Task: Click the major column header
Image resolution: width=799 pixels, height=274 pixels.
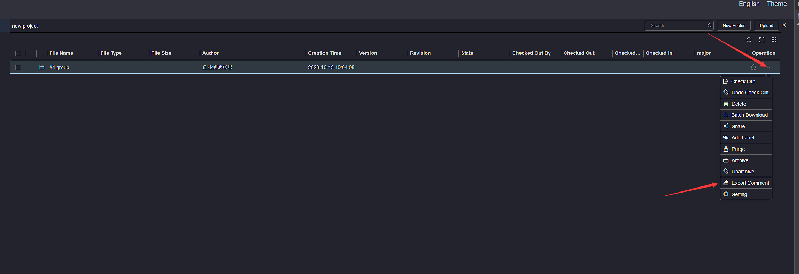Action: [704, 53]
